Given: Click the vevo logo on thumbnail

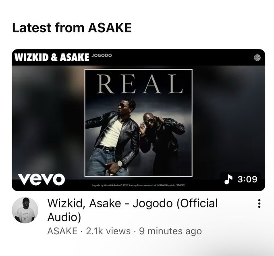Looking at the screenshot, I should pos(41,179).
